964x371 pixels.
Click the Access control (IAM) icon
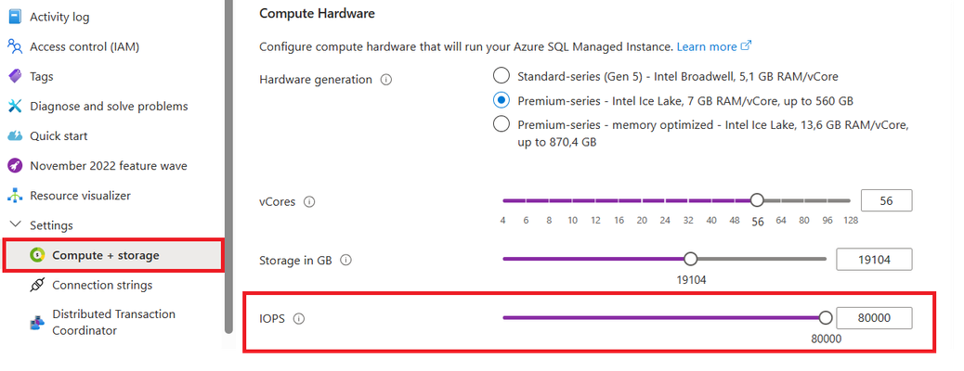[15, 46]
